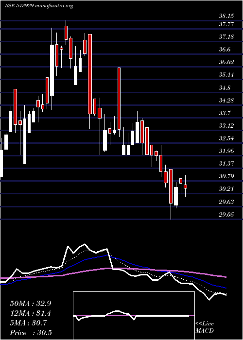Select the 30.79 price axis label
243x340 pixels.
[x=226, y=176]
